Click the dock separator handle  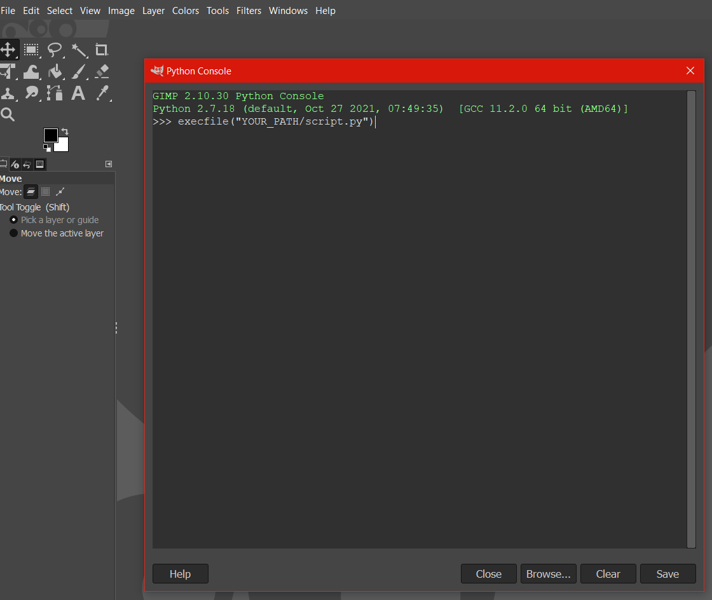click(x=116, y=328)
